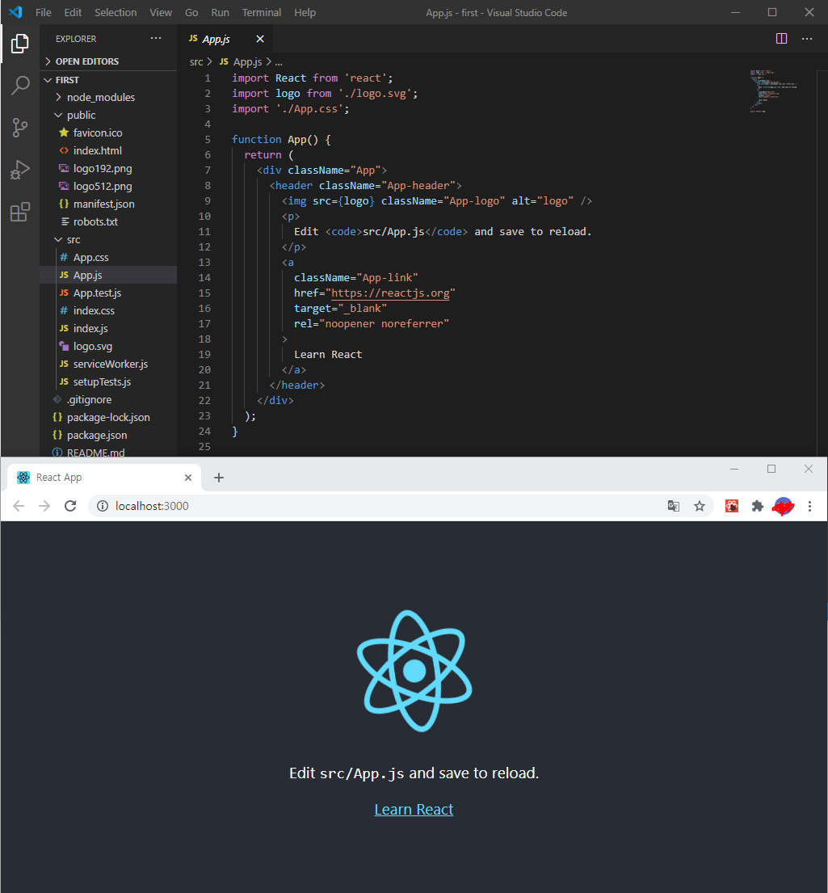This screenshot has height=893, width=828.
Task: Open the Explorer view in activity bar
Action: point(20,44)
